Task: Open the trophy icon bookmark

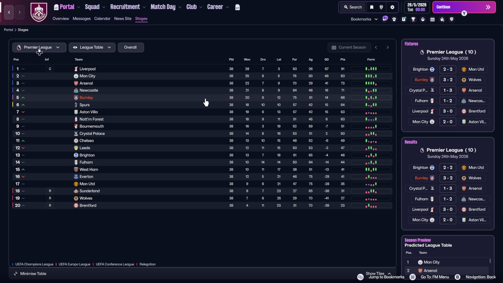Action: point(413,19)
